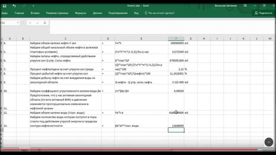Select column F header
Screen dimensions: 276x155
[x=176, y=38]
